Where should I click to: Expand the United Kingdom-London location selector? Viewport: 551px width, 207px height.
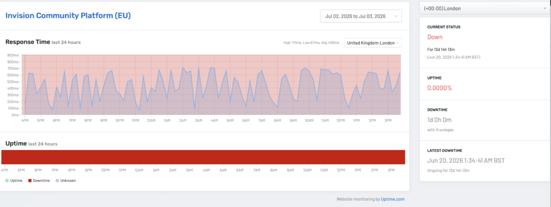373,43
